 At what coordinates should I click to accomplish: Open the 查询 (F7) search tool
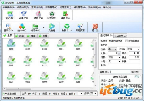[8, 28]
